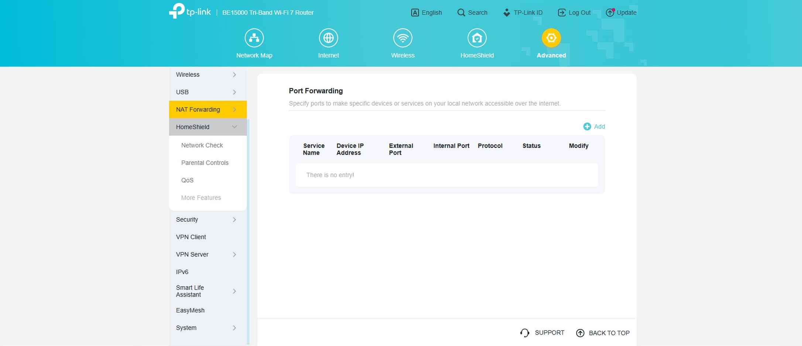Click the Internet globe icon
This screenshot has height=346, width=802.
coord(328,38)
